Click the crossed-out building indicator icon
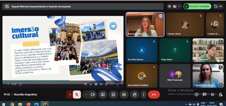Image resolution: width=226 pixels, height=106 pixels. click(175, 6)
